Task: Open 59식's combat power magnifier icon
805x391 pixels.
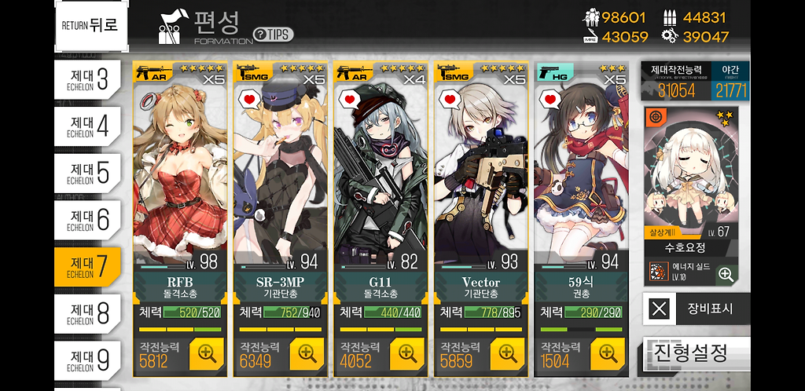Action: point(608,353)
